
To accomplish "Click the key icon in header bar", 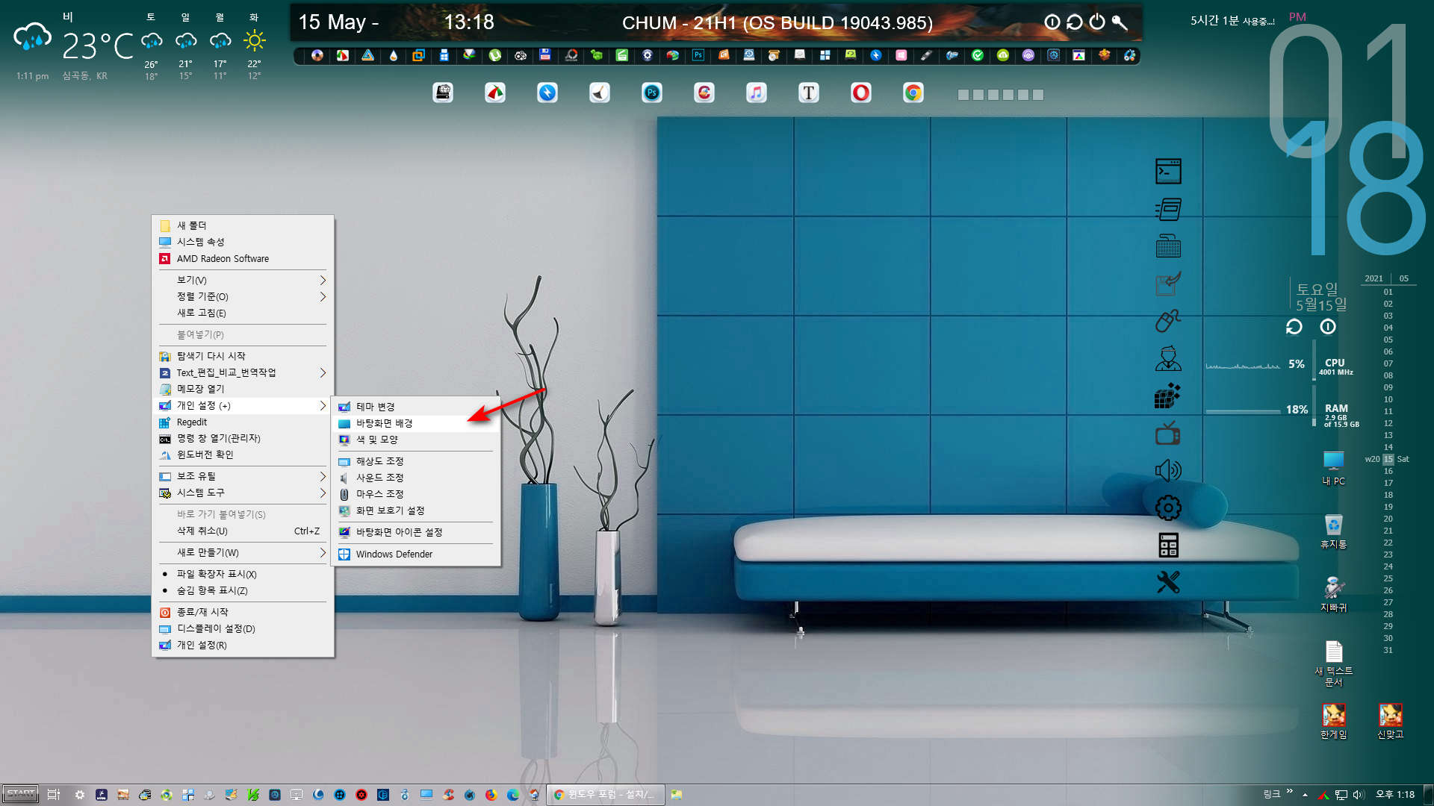I will click(1119, 22).
